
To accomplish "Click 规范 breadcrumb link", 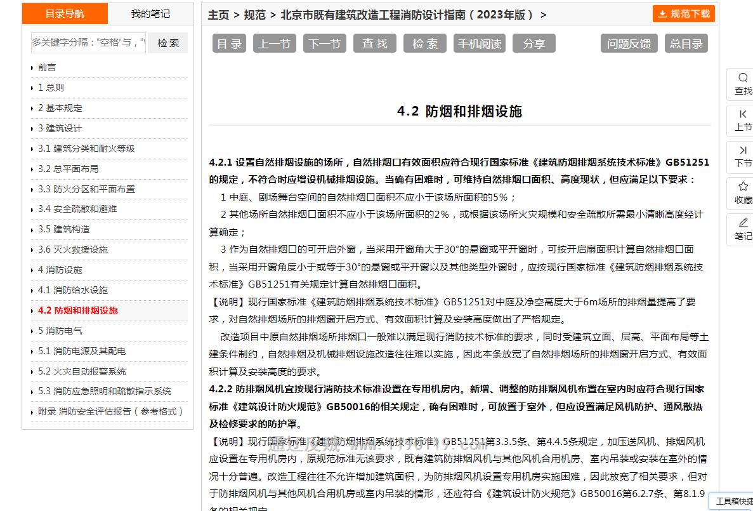I will [254, 15].
